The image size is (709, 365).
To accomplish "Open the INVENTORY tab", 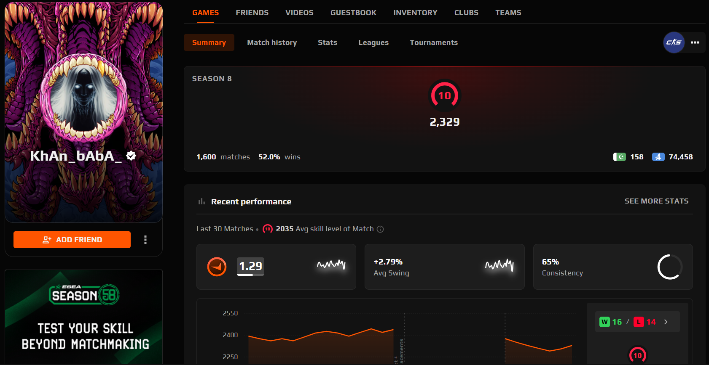I will tap(415, 13).
